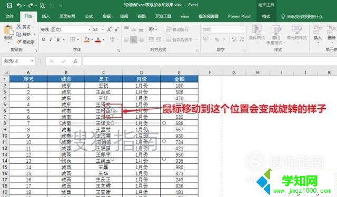Open Format as Table (套用表格格式)
The width and height of the screenshot is (337, 197).
(276, 34)
